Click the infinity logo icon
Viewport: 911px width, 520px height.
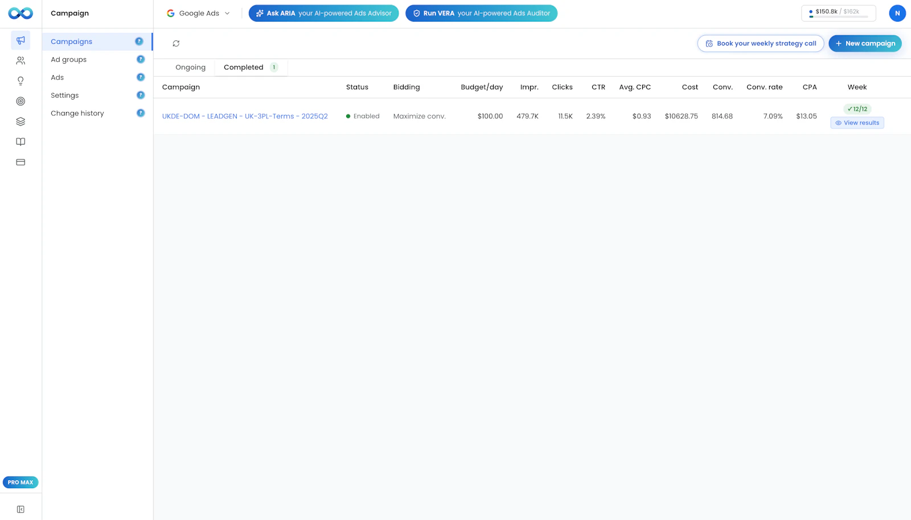click(20, 13)
